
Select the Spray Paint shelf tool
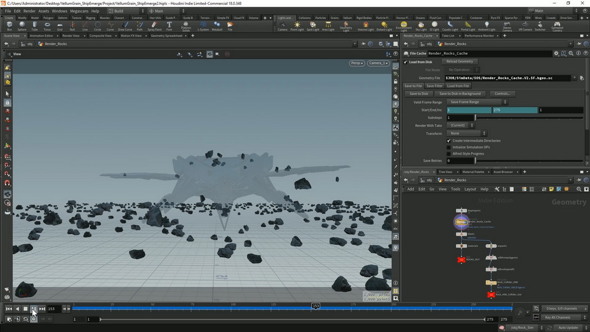point(154,26)
